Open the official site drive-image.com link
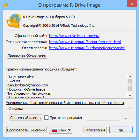Screen dimensions: 139x140 pos(74,36)
